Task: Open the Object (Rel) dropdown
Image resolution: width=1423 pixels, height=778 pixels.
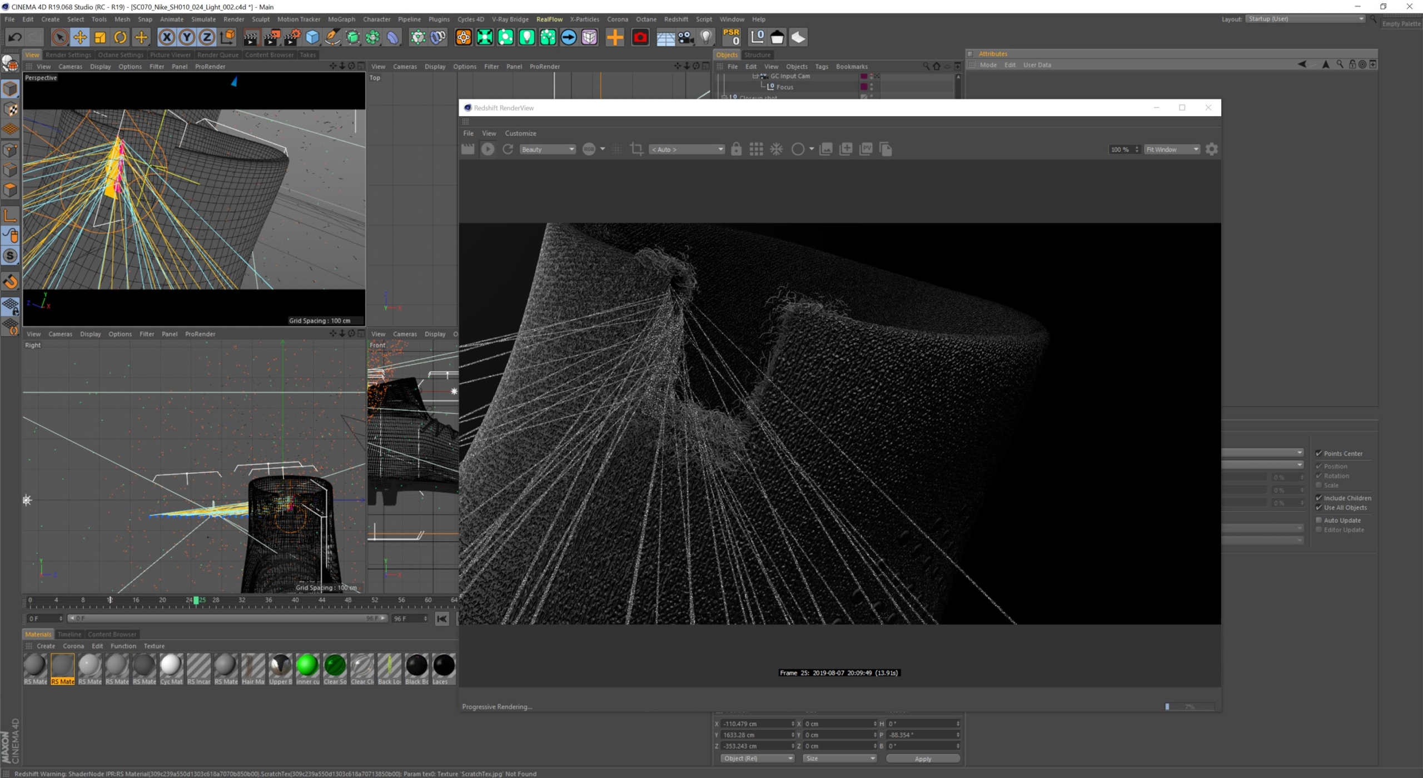Action: tap(757, 759)
